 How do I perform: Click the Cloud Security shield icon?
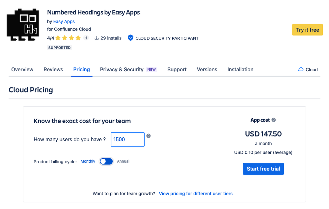[130, 38]
